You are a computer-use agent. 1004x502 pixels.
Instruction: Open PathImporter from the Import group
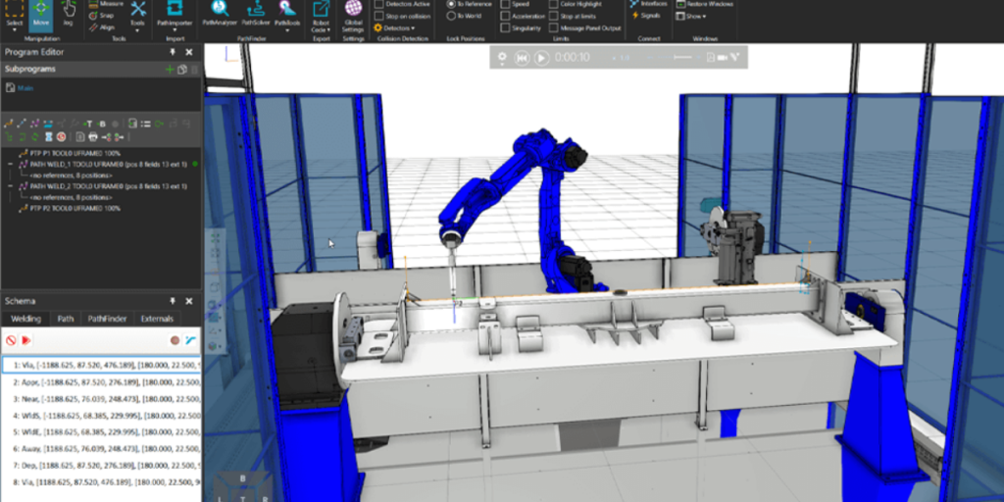click(173, 13)
